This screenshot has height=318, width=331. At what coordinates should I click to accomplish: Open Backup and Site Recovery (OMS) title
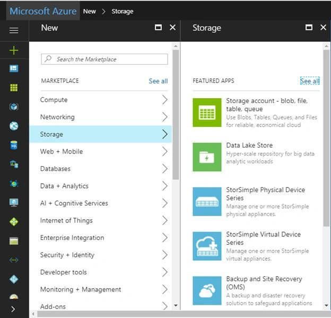pyautogui.click(x=264, y=283)
